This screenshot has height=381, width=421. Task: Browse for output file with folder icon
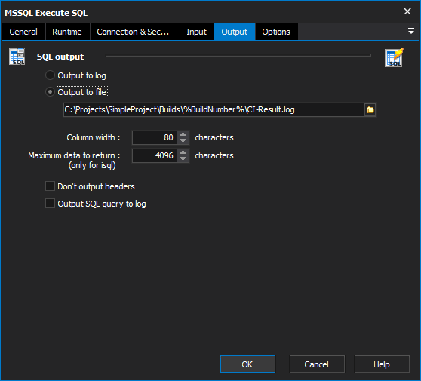[x=370, y=109]
